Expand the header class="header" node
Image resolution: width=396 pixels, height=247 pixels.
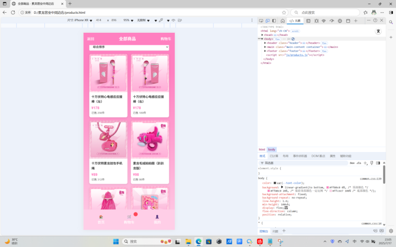265,43
